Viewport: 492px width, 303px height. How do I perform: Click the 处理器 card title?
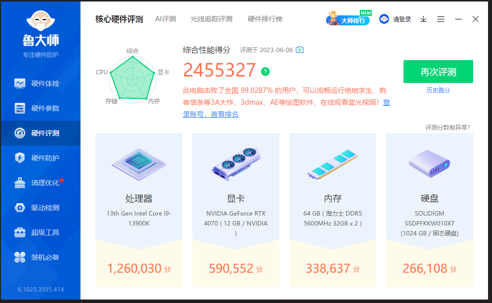(139, 198)
